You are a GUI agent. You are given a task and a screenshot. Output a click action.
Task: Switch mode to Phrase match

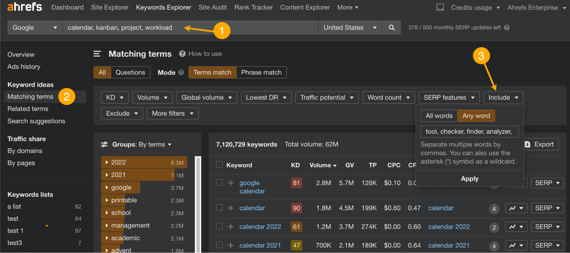(x=261, y=72)
